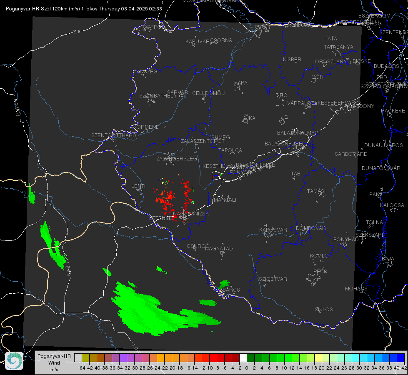Select the DUNAUJVAROS city label
Viewport: 408px width, 375px height.
pos(383,145)
